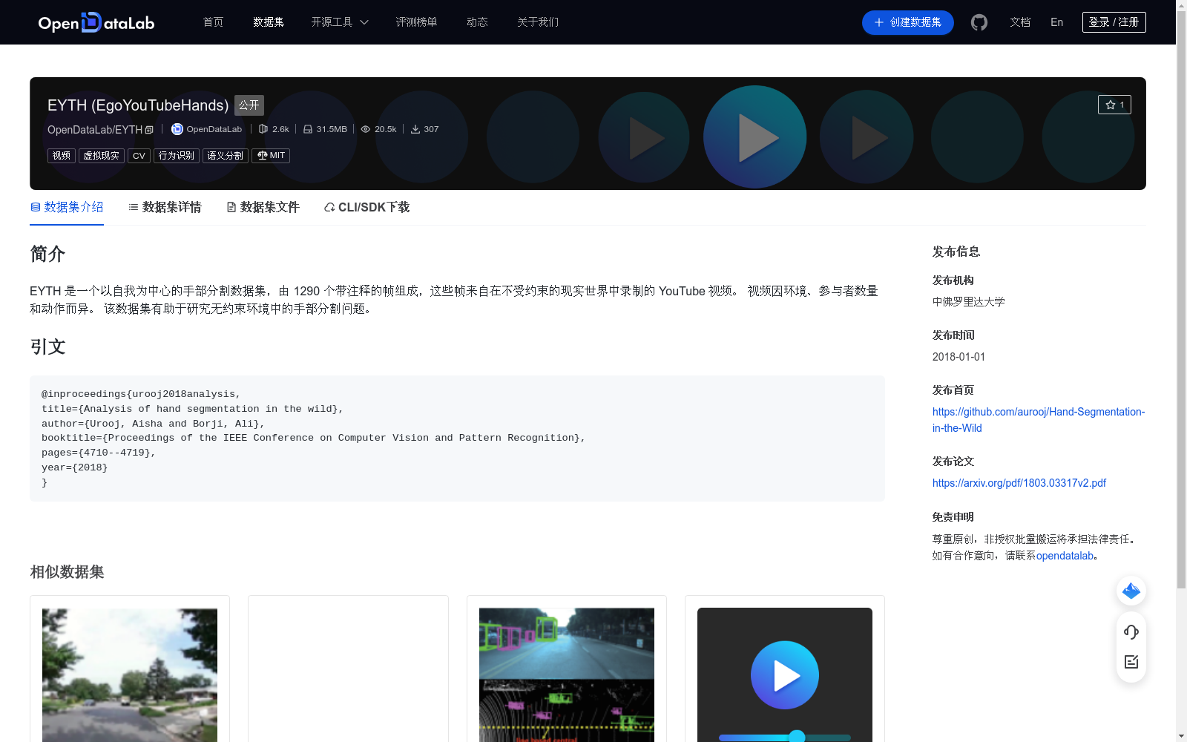
Task: Switch to the CLI/SDK下载 tab
Action: click(366, 207)
